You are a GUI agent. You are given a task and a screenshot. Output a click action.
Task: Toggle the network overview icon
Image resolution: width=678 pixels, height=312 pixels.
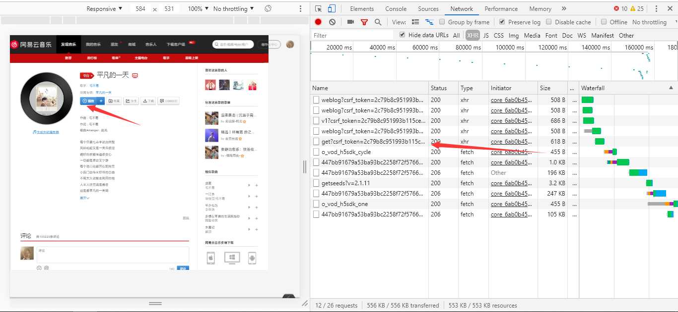[429, 22]
